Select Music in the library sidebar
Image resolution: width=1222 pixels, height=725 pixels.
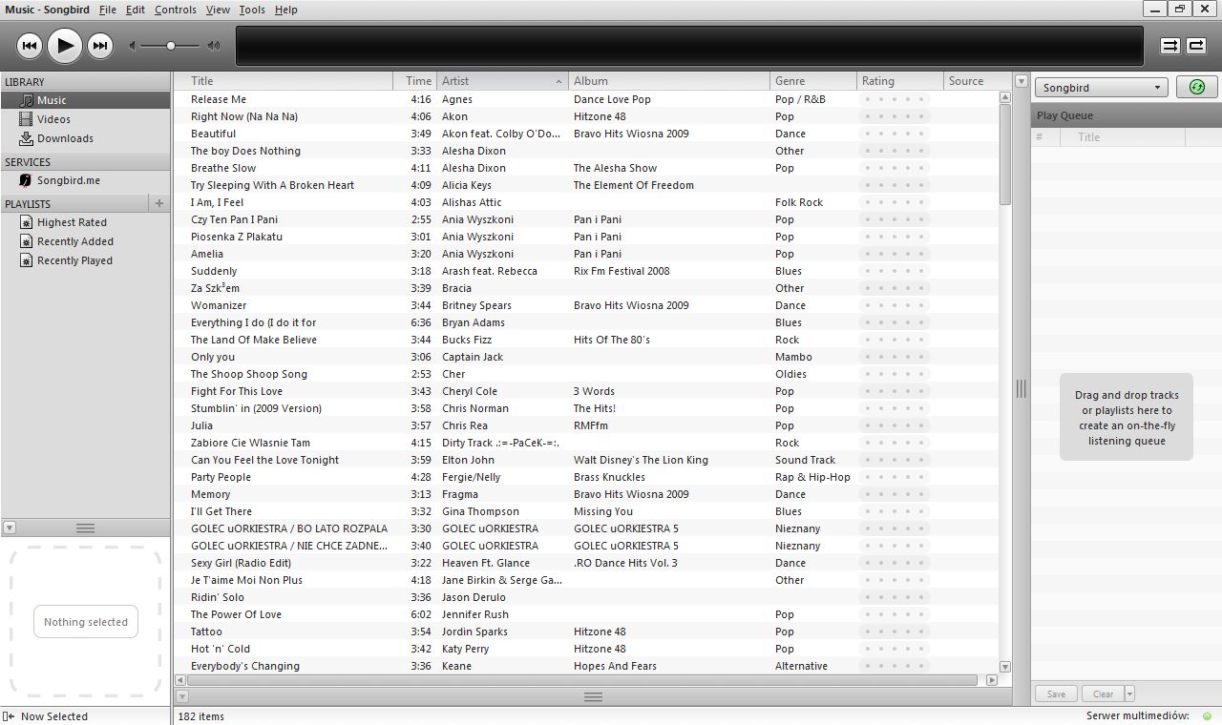86,100
